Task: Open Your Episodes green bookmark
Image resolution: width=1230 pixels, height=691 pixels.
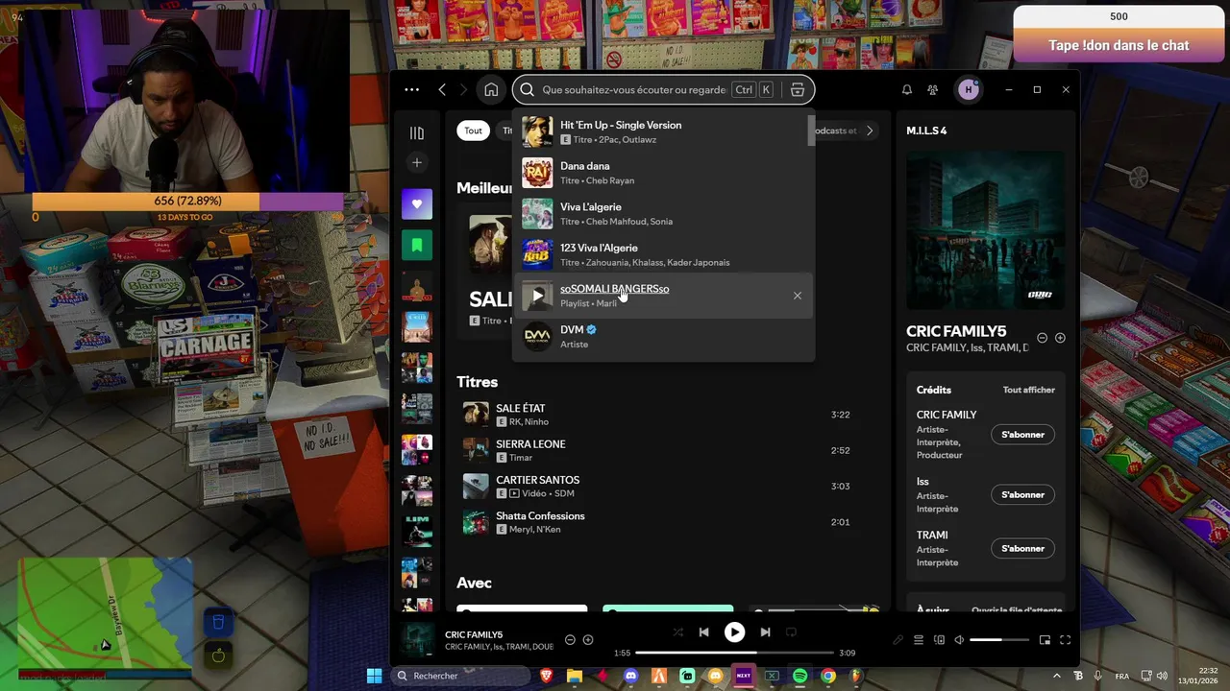Action: [416, 246]
